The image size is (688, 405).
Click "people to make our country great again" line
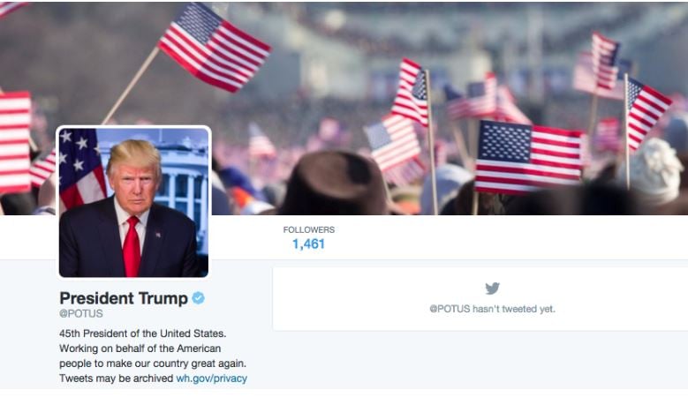[153, 364]
